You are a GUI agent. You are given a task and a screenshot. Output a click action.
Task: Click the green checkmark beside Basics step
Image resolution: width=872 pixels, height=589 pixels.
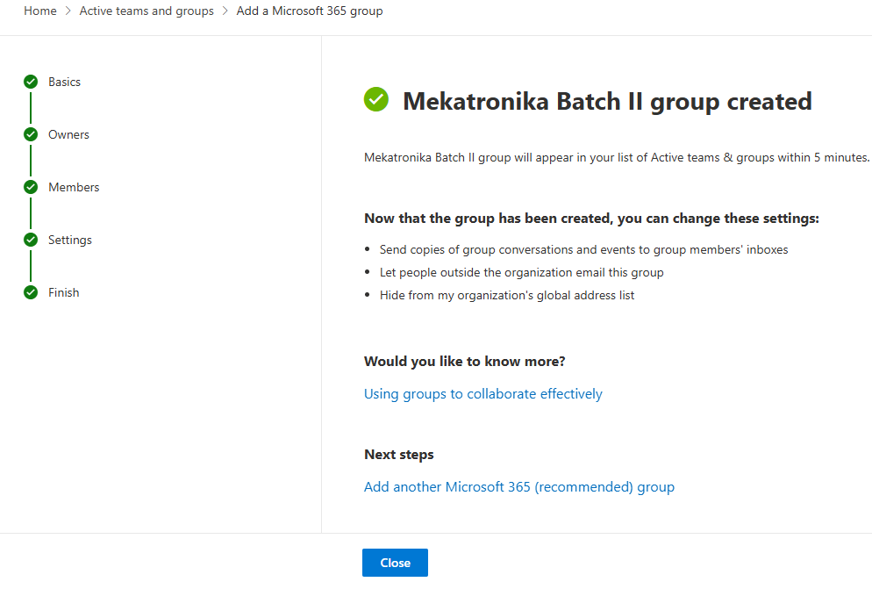click(31, 82)
